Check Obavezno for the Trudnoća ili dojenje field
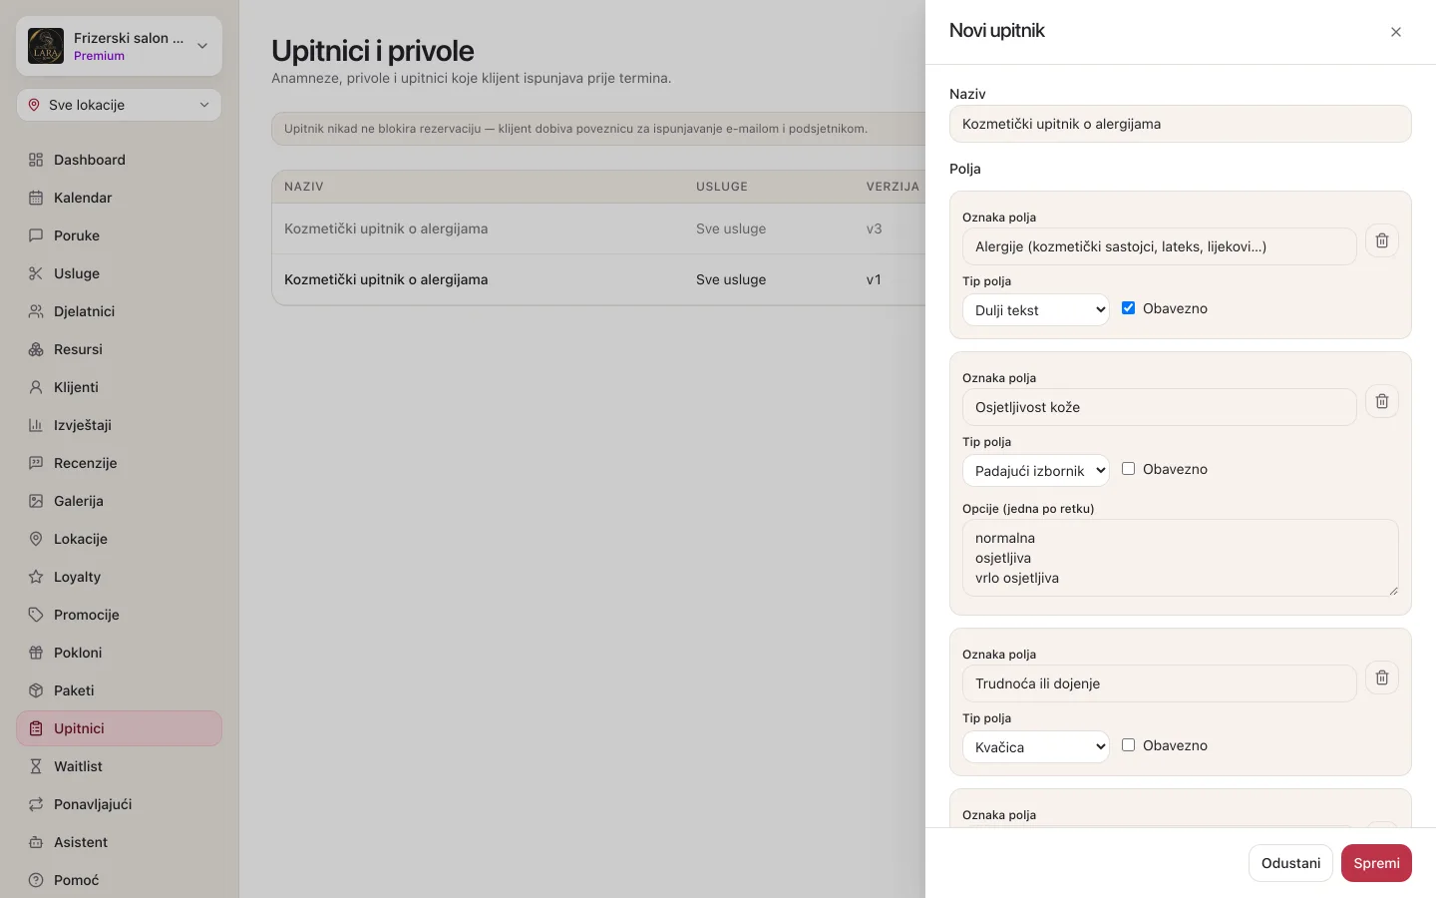 pos(1128,745)
